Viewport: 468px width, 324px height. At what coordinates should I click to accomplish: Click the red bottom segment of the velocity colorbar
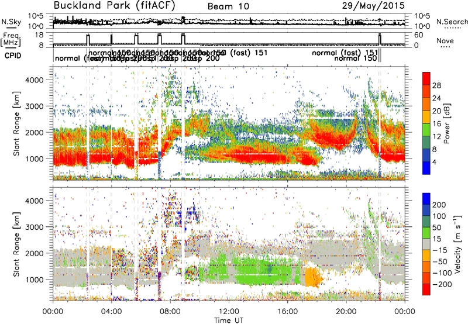tap(426, 289)
